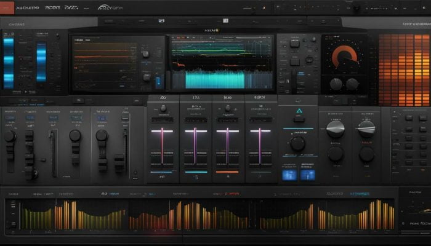Click lower square button left of orange dial panel
This screenshot has width=431, height=246.
coord(295,61)
